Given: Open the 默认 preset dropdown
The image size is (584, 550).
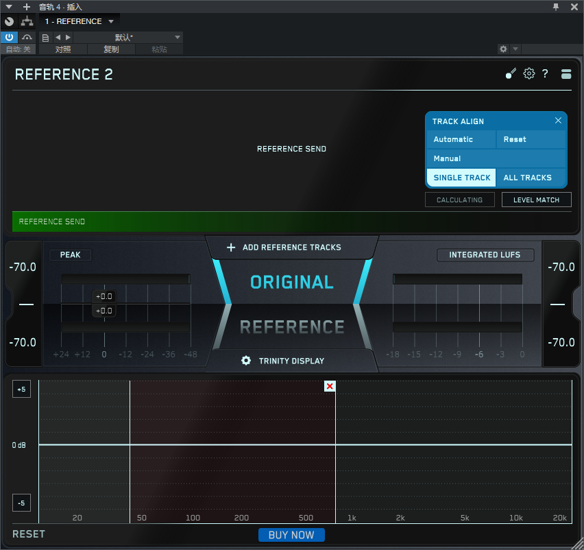Looking at the screenshot, I should 128,37.
